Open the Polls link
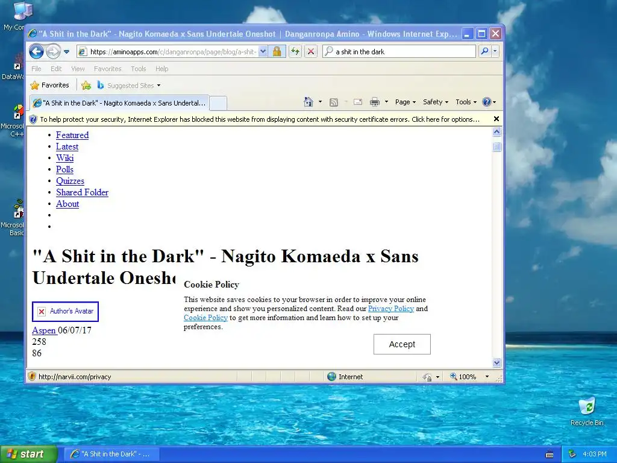 [65, 169]
